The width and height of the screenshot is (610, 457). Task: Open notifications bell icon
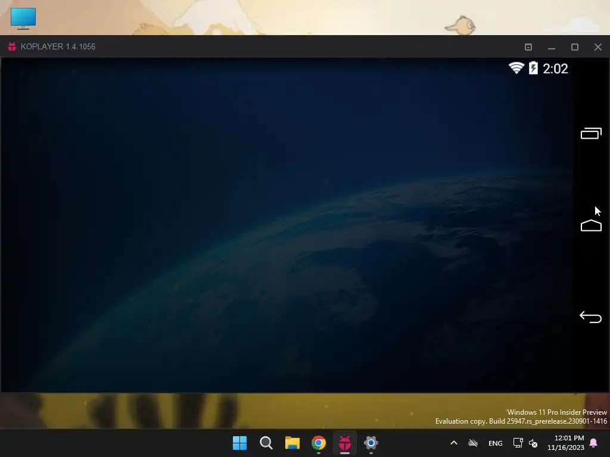coord(594,443)
